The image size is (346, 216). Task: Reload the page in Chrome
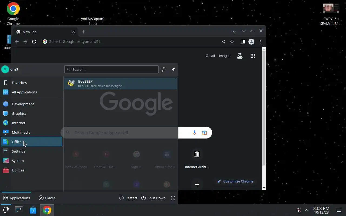34,42
